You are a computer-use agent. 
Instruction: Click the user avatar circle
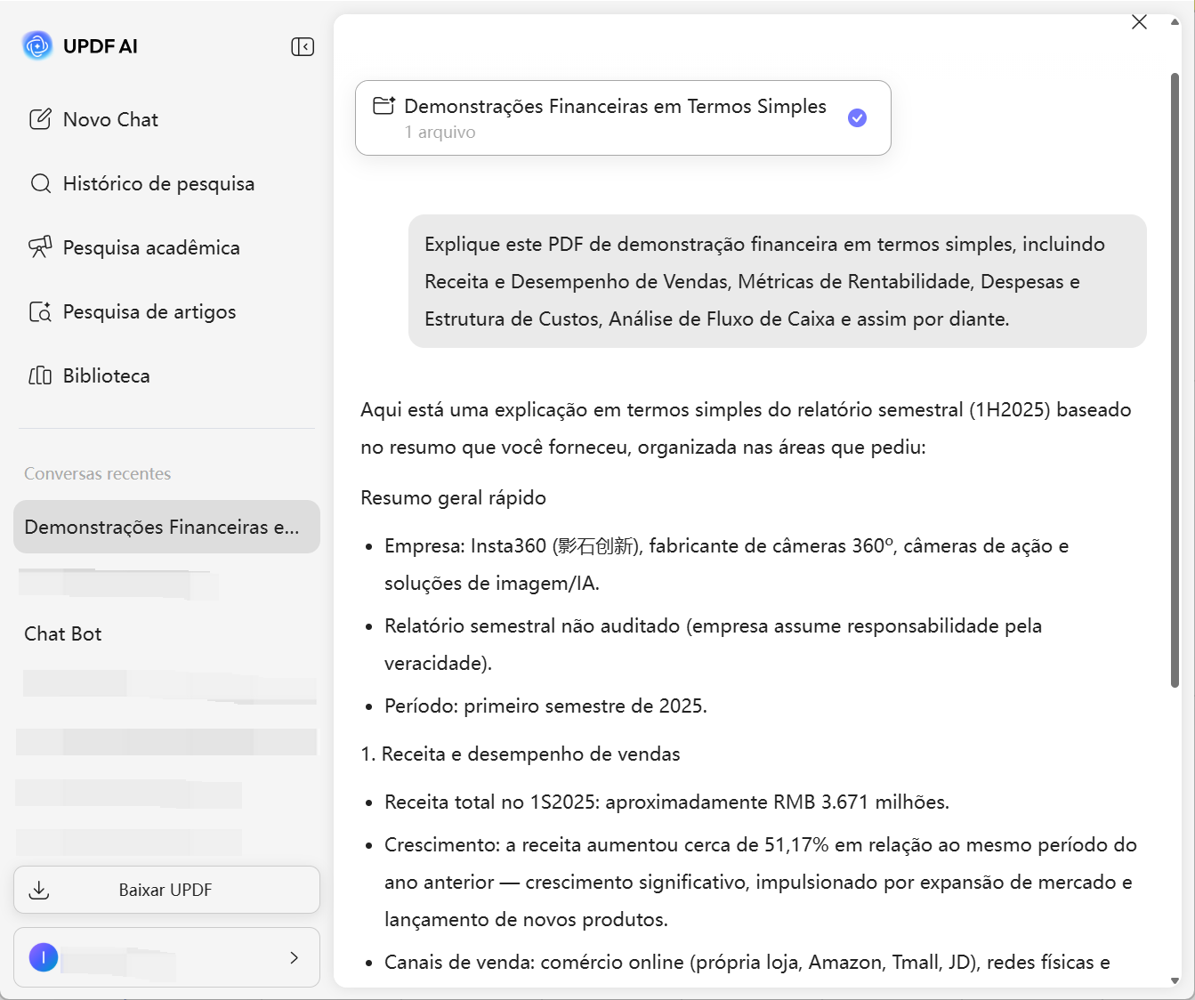click(x=43, y=957)
